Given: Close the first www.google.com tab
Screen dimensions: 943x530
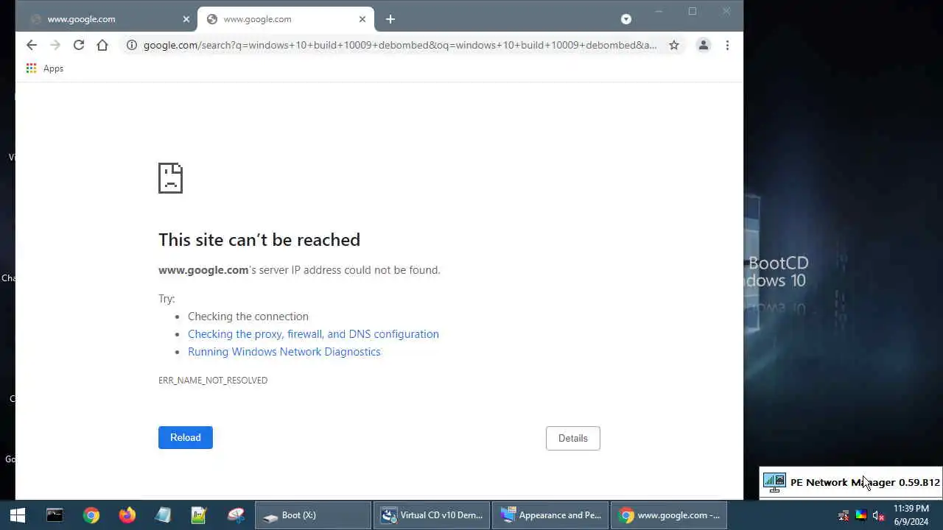Looking at the screenshot, I should (x=186, y=19).
